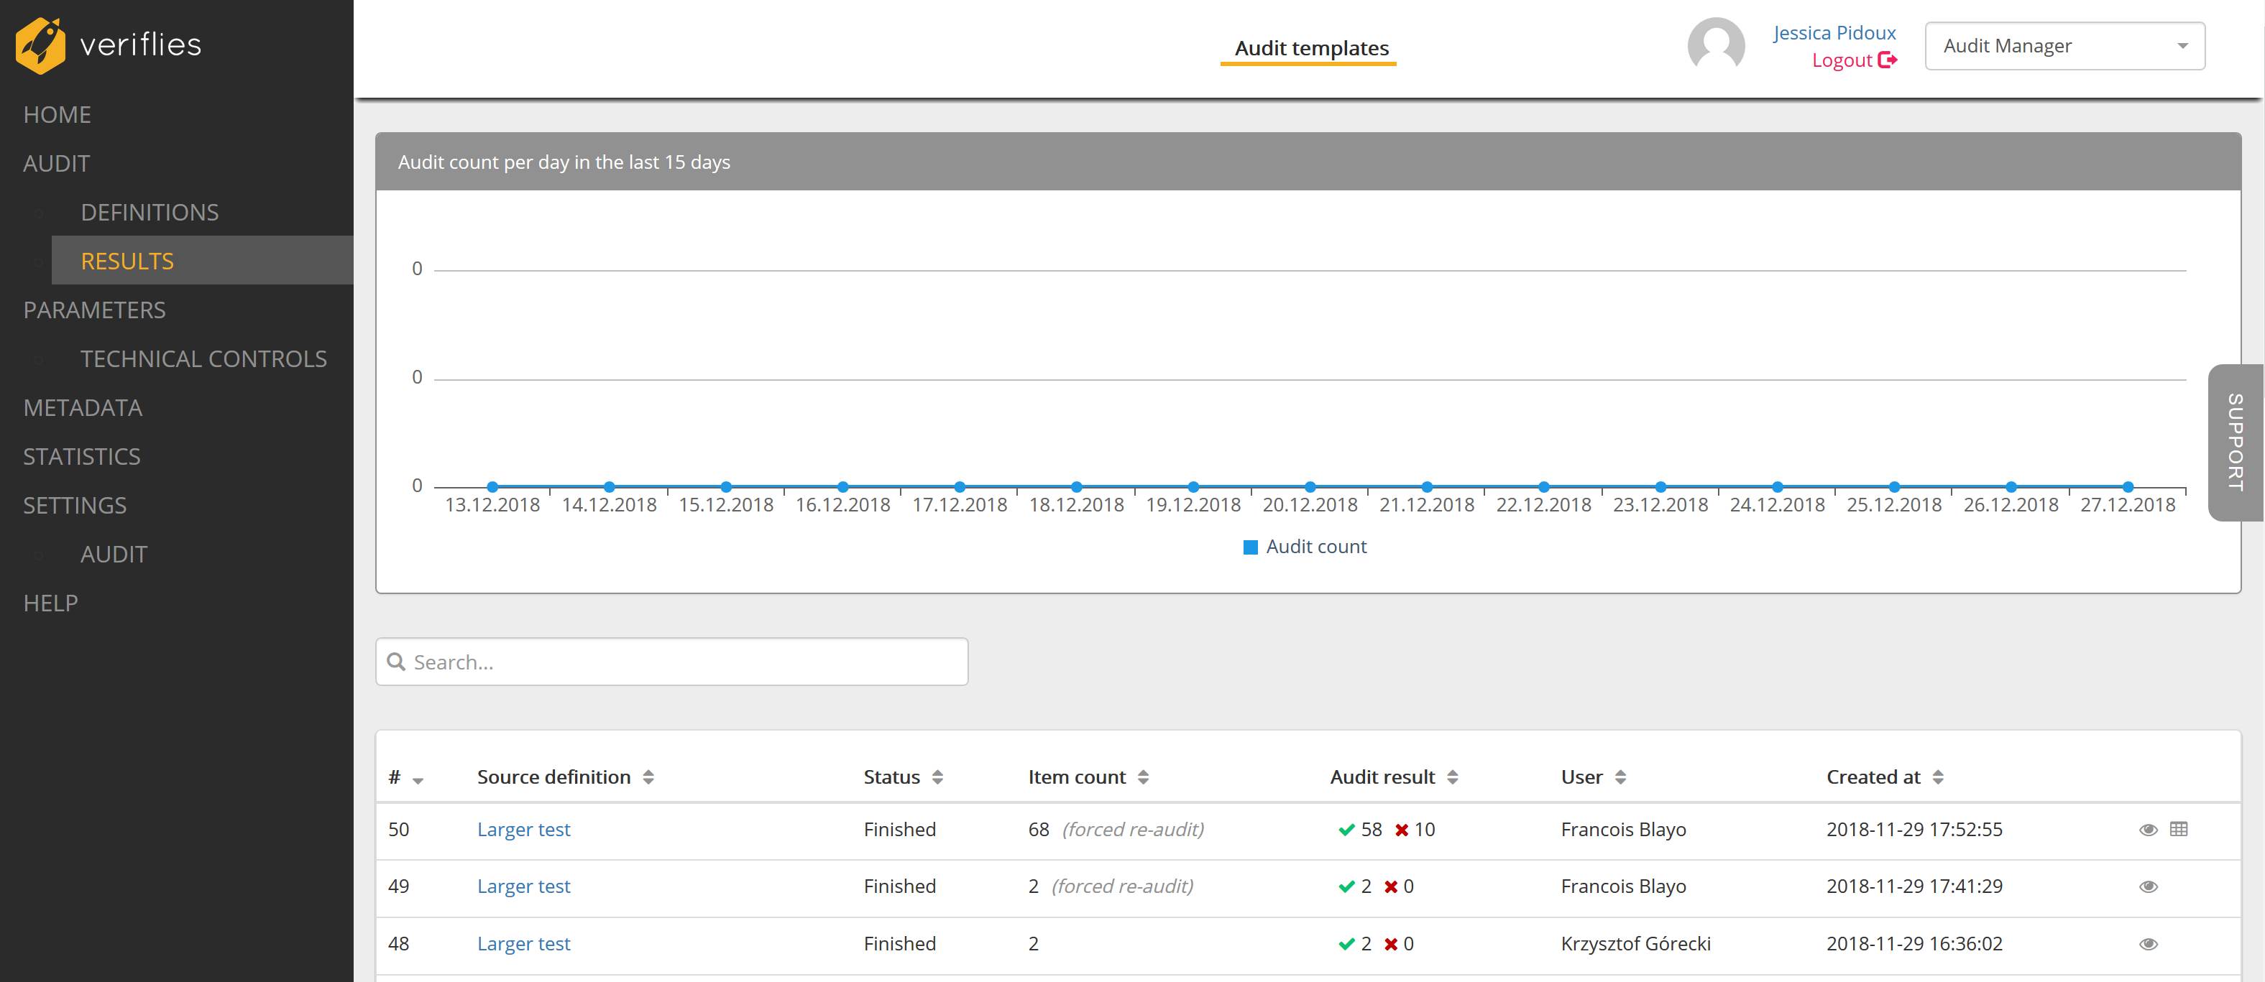Click the Veriflies rocket logo icon
The height and width of the screenshot is (982, 2265).
(x=40, y=45)
